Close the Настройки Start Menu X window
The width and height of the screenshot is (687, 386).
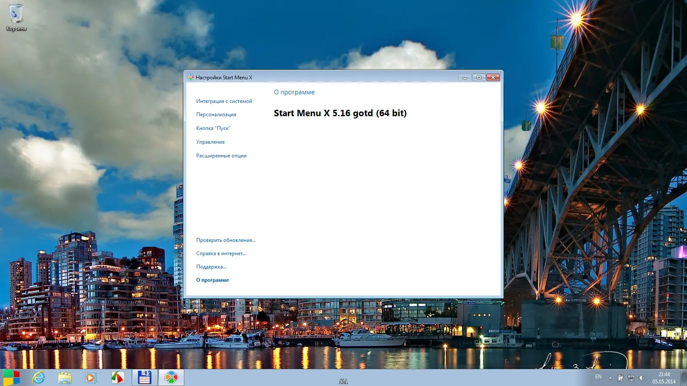click(493, 78)
